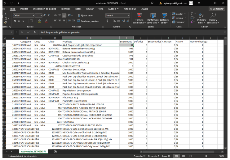Image resolution: width=230 pixels, height=160 pixels.
Task: Open the Fórmulas ribbon tab
Action: click(65, 9)
